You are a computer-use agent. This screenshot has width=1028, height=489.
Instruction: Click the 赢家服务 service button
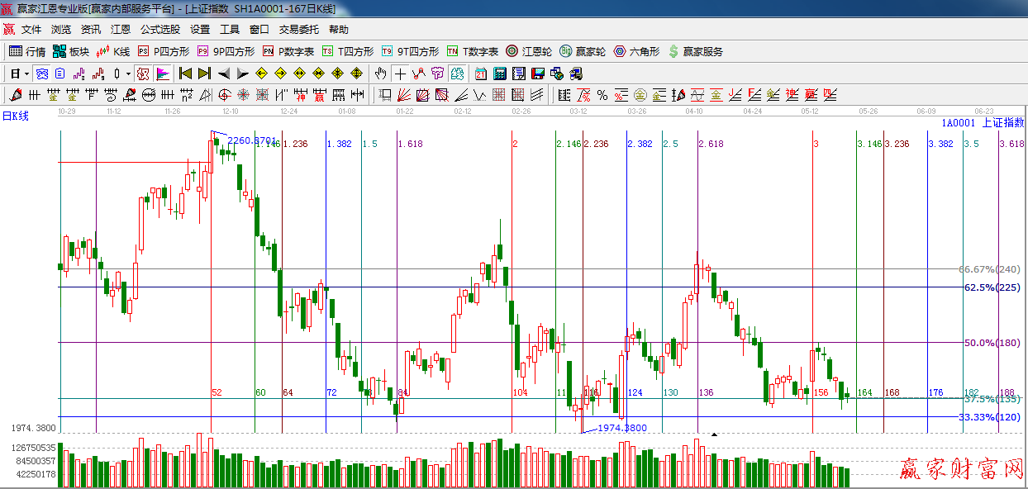[695, 51]
